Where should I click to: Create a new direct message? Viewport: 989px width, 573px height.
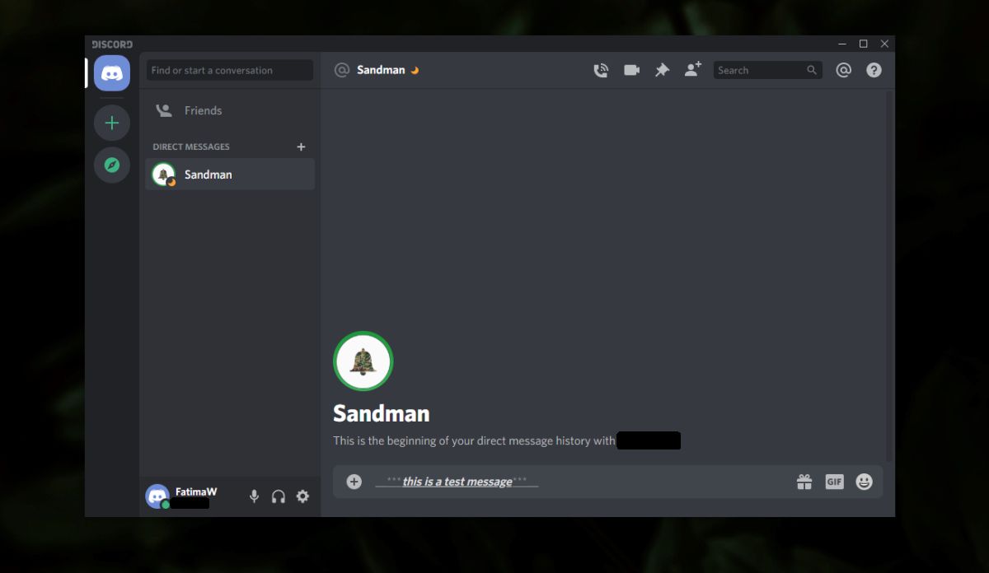(301, 147)
